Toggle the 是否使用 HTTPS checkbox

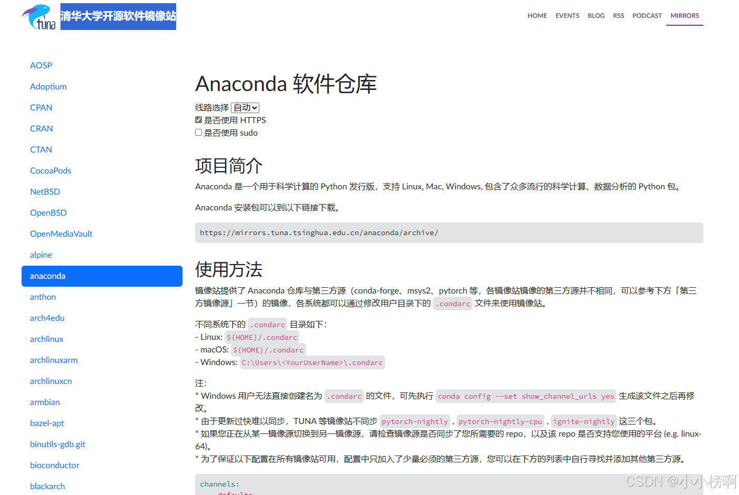click(199, 120)
